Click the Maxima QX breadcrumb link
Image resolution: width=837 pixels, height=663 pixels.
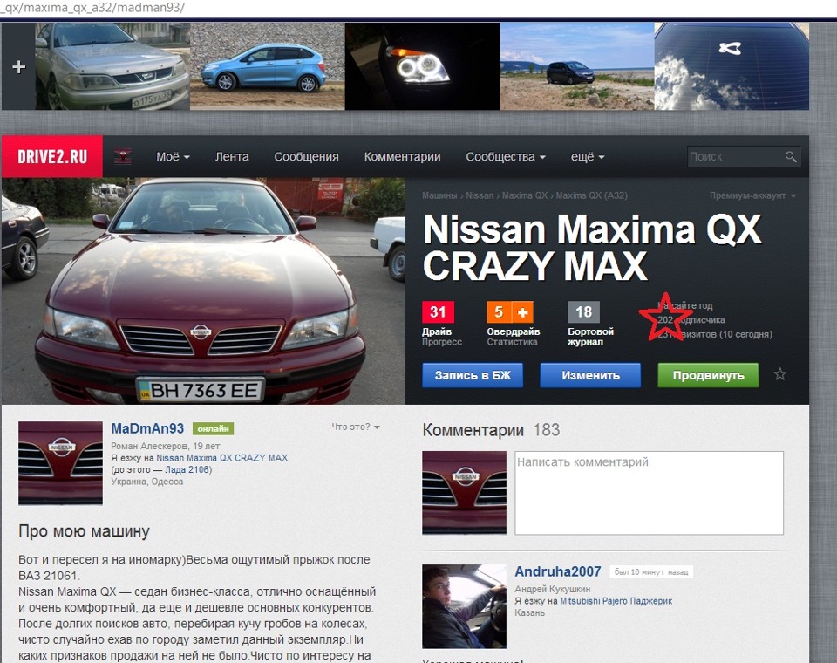point(525,195)
